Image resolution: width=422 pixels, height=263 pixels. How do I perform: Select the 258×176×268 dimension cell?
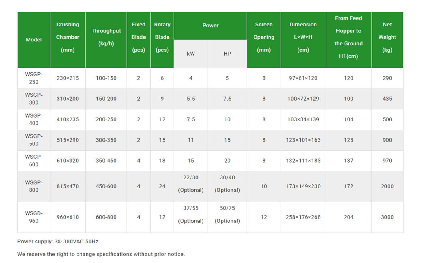point(303,217)
